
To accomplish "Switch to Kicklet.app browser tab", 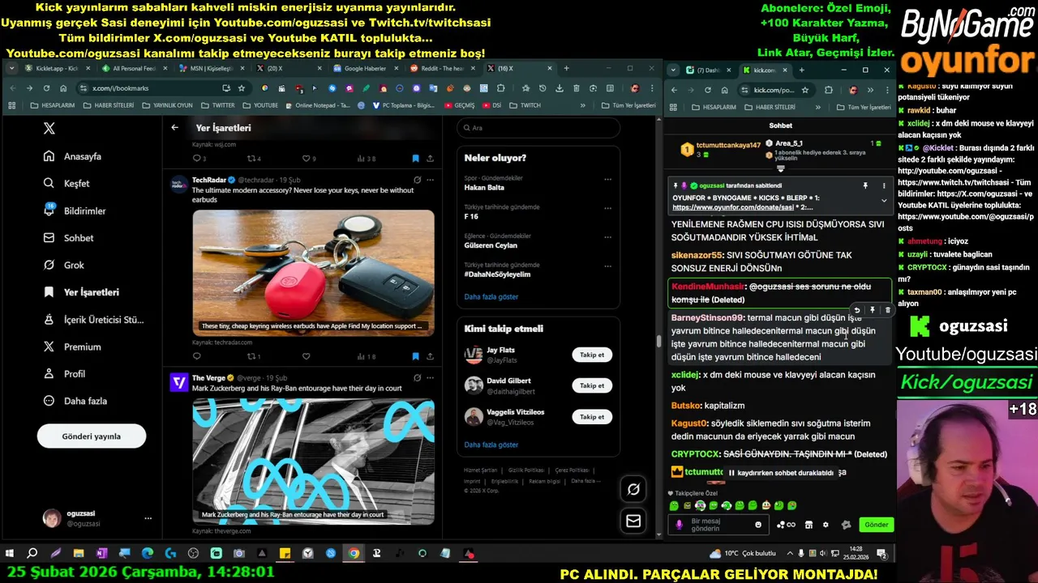I will [x=57, y=69].
